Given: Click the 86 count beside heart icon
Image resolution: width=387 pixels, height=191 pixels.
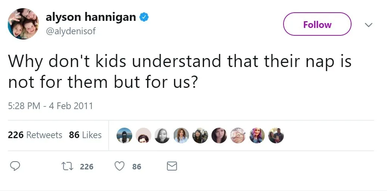Looking at the screenshot, I should pyautogui.click(x=137, y=167).
